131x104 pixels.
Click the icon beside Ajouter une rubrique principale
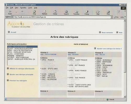tap(8, 74)
